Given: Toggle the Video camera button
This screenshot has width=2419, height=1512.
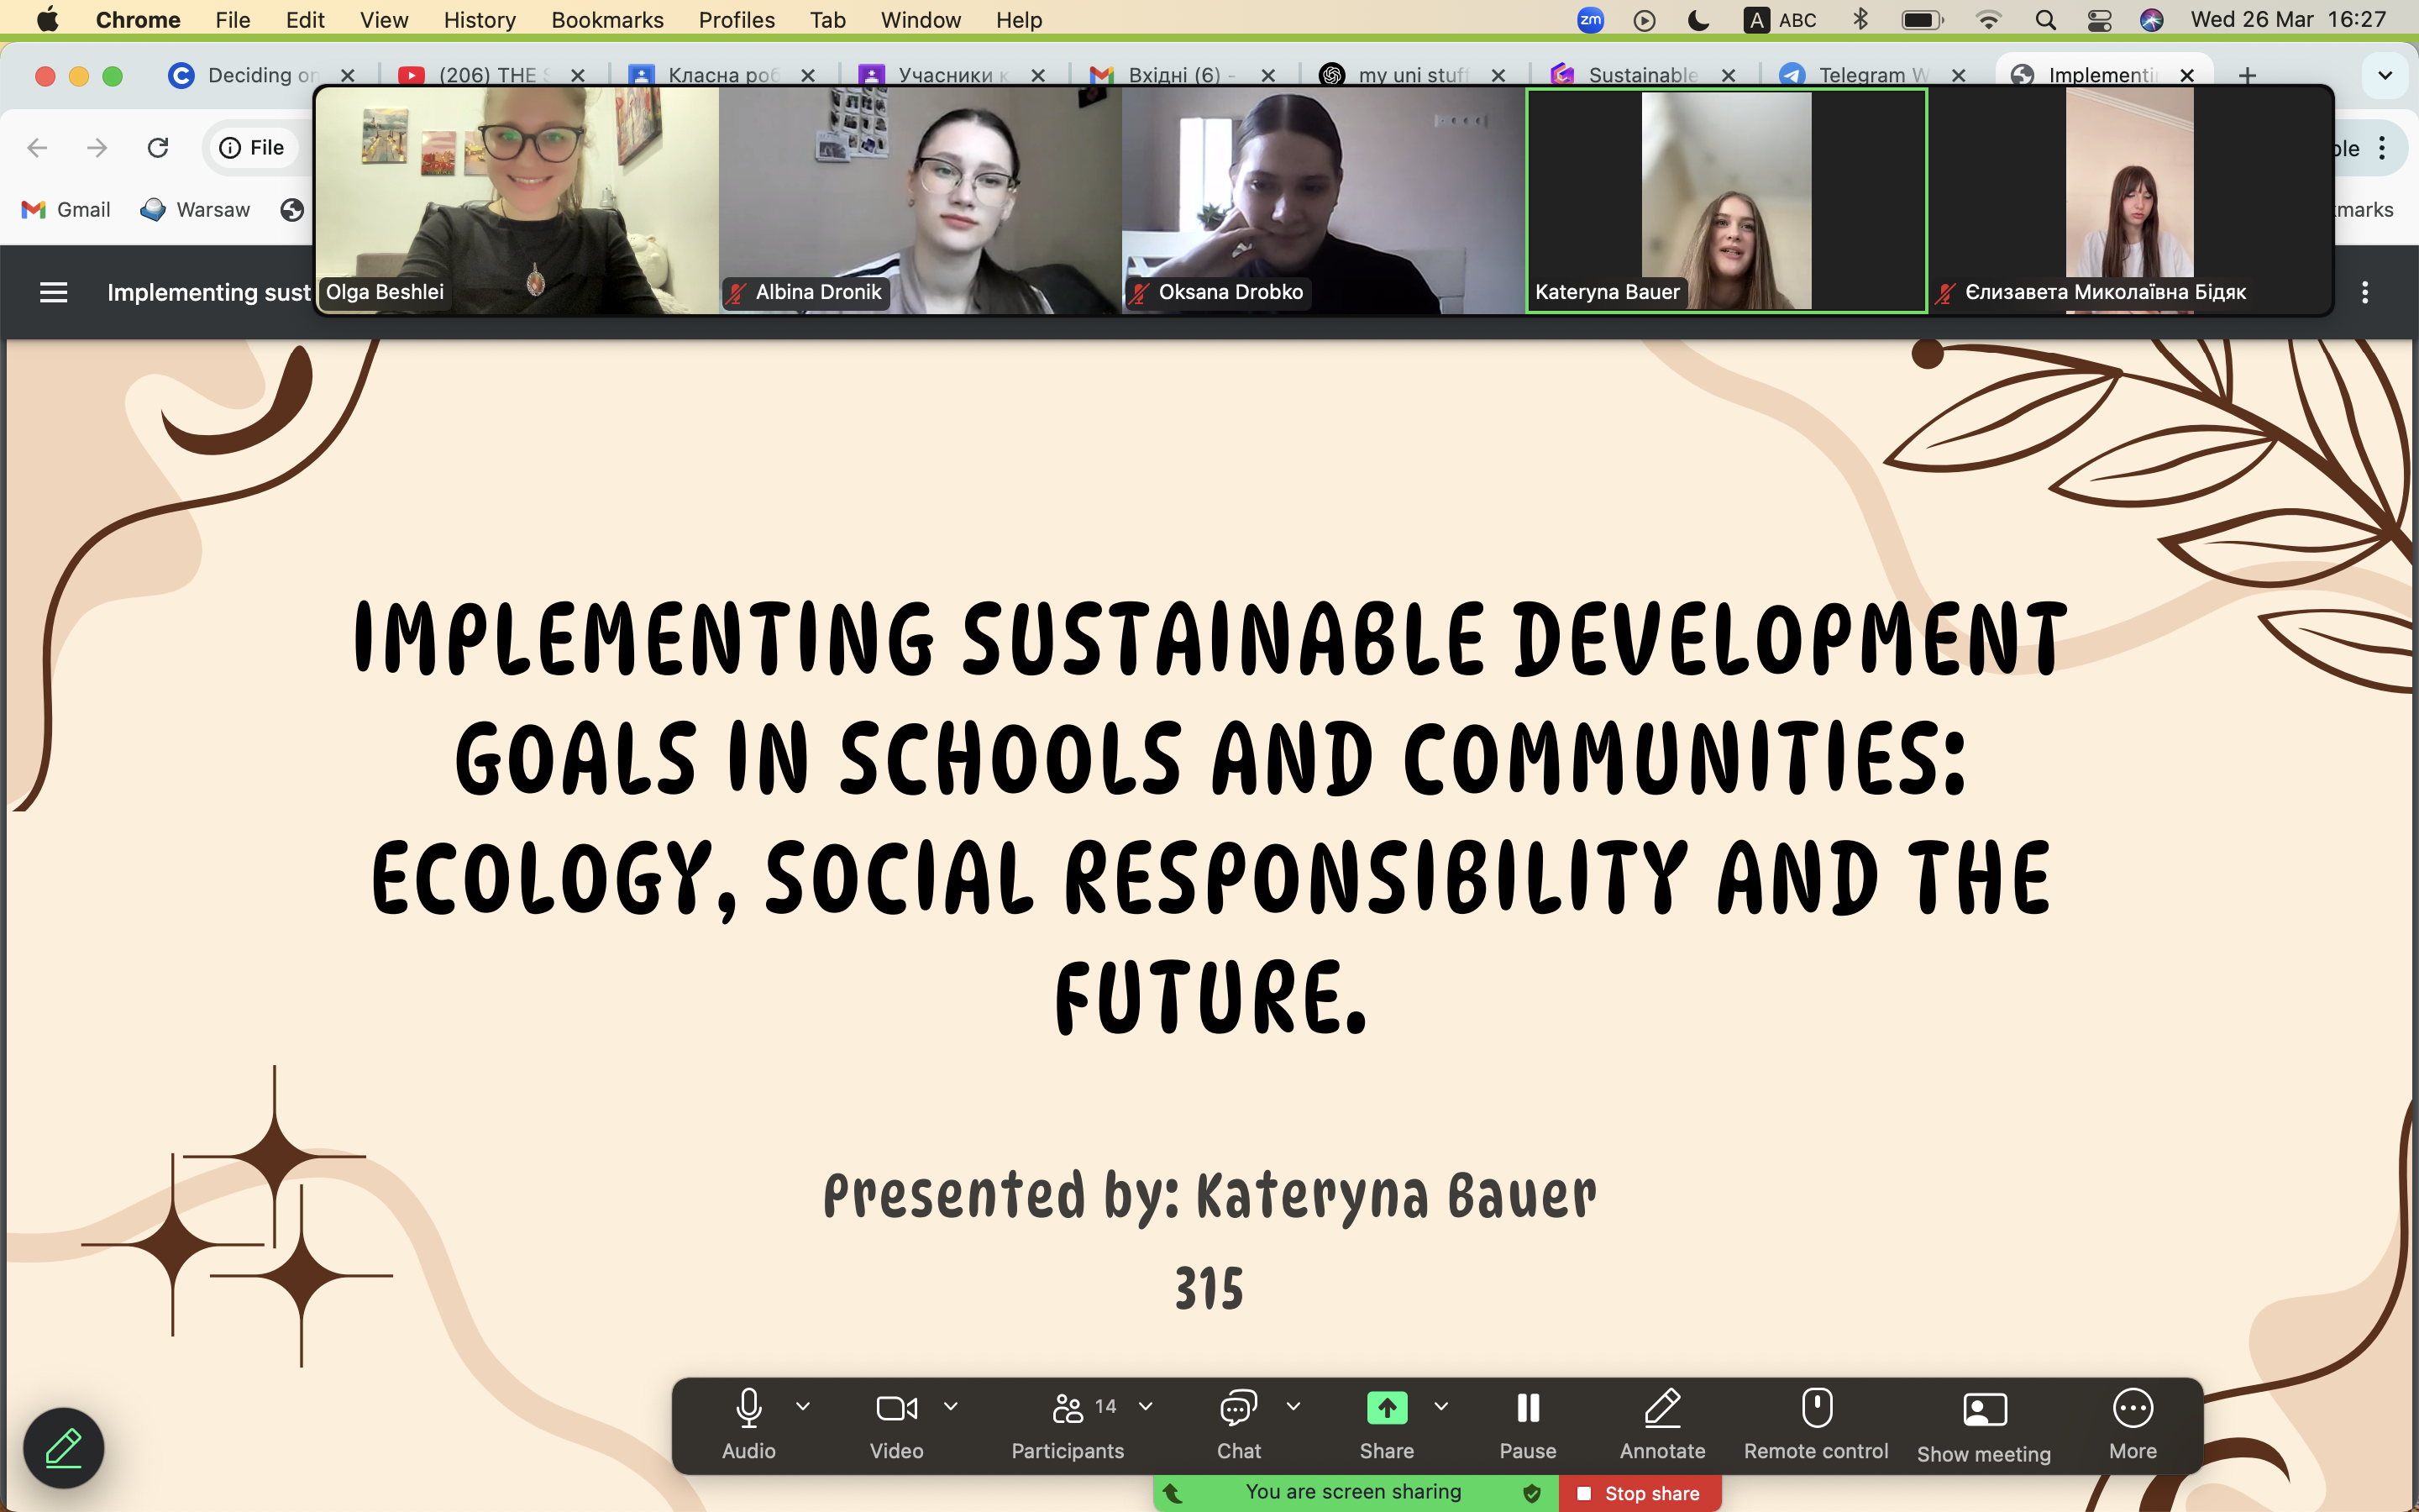Looking at the screenshot, I should (x=895, y=1424).
